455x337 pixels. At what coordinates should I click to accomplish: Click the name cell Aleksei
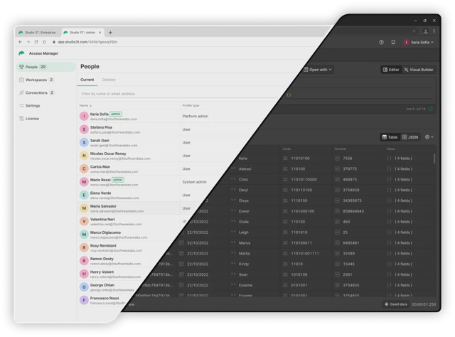[x=245, y=169]
